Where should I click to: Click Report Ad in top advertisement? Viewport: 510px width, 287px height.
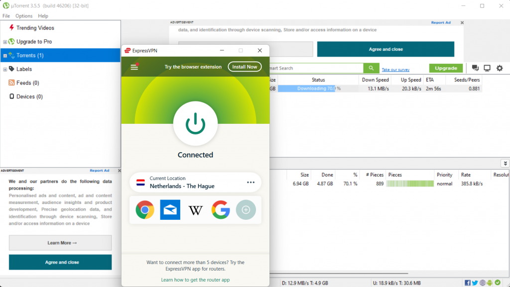[441, 22]
